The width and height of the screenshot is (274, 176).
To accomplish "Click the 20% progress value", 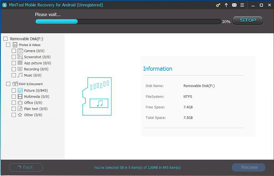I will pyautogui.click(x=226, y=22).
